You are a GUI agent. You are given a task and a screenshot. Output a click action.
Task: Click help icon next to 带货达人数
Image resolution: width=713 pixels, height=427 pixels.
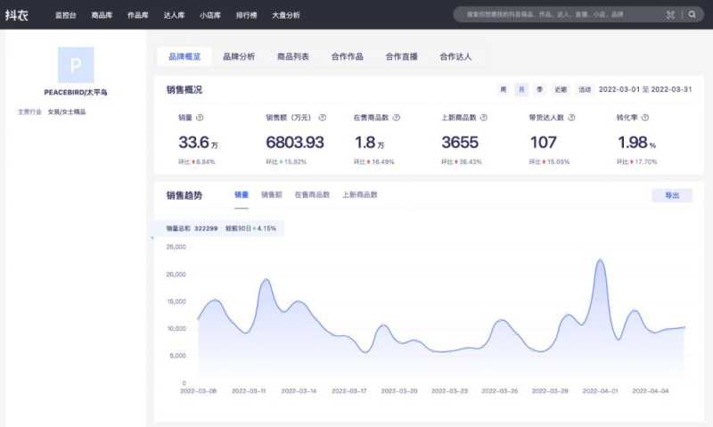click(x=571, y=118)
